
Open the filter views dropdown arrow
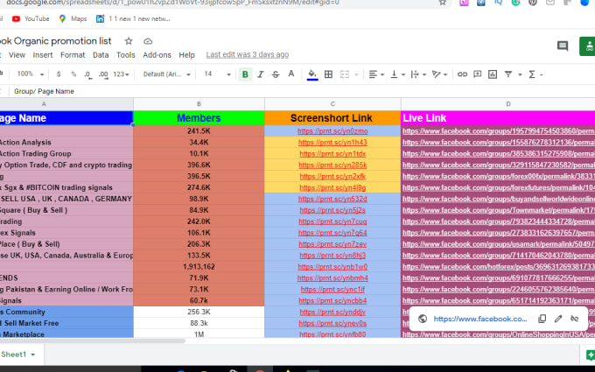pos(520,74)
